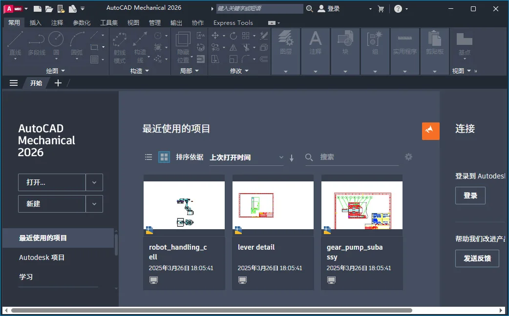Switch to the Annotate (注释) ribbon tab
The width and height of the screenshot is (509, 316).
[x=57, y=23]
